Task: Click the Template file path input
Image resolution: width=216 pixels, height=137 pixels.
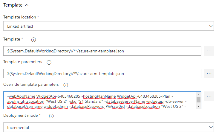Action: click(102, 51)
